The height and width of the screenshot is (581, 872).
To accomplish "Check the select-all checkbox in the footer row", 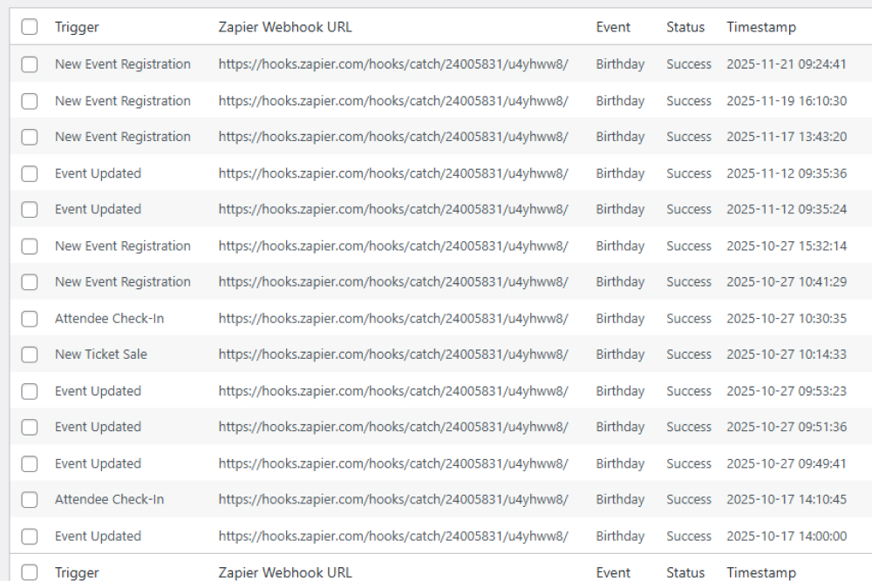I will (29, 572).
